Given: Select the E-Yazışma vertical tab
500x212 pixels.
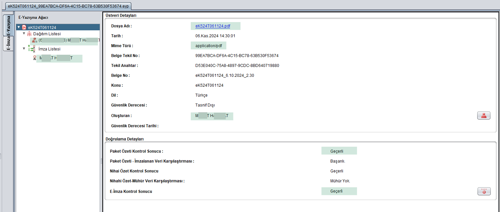Looking at the screenshot, I should (8, 25).
